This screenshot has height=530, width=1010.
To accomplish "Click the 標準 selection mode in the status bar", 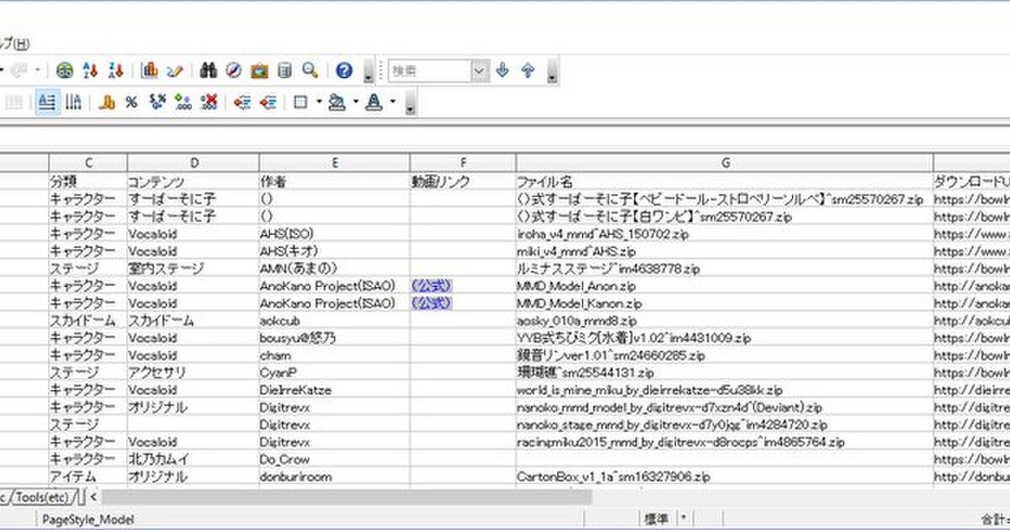I will tap(657, 520).
